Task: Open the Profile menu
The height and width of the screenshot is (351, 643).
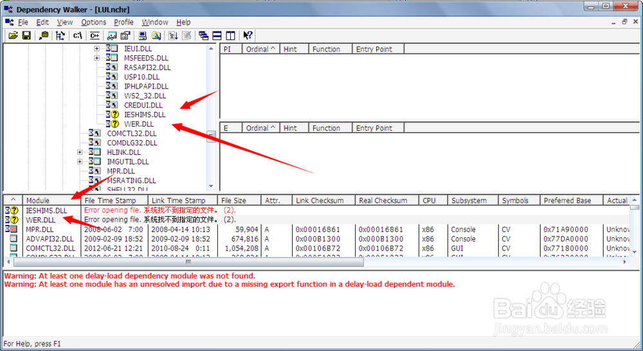Action: pyautogui.click(x=123, y=22)
